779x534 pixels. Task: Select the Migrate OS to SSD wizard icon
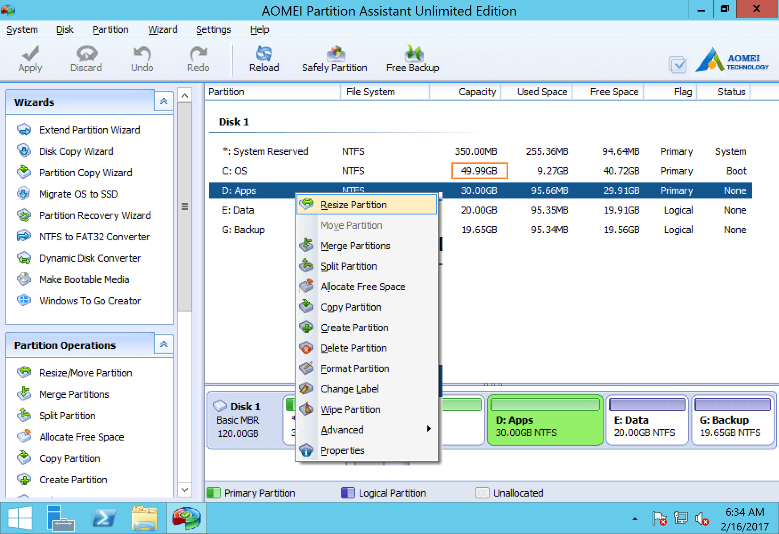point(24,194)
